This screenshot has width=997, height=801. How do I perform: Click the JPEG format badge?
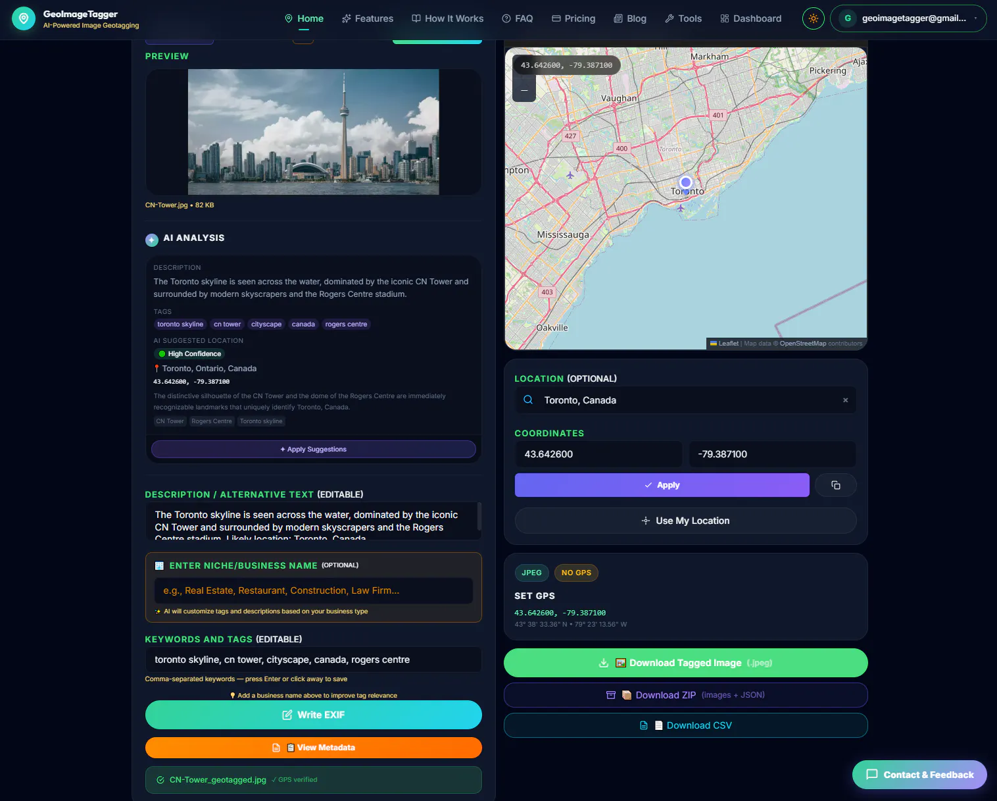[531, 573]
